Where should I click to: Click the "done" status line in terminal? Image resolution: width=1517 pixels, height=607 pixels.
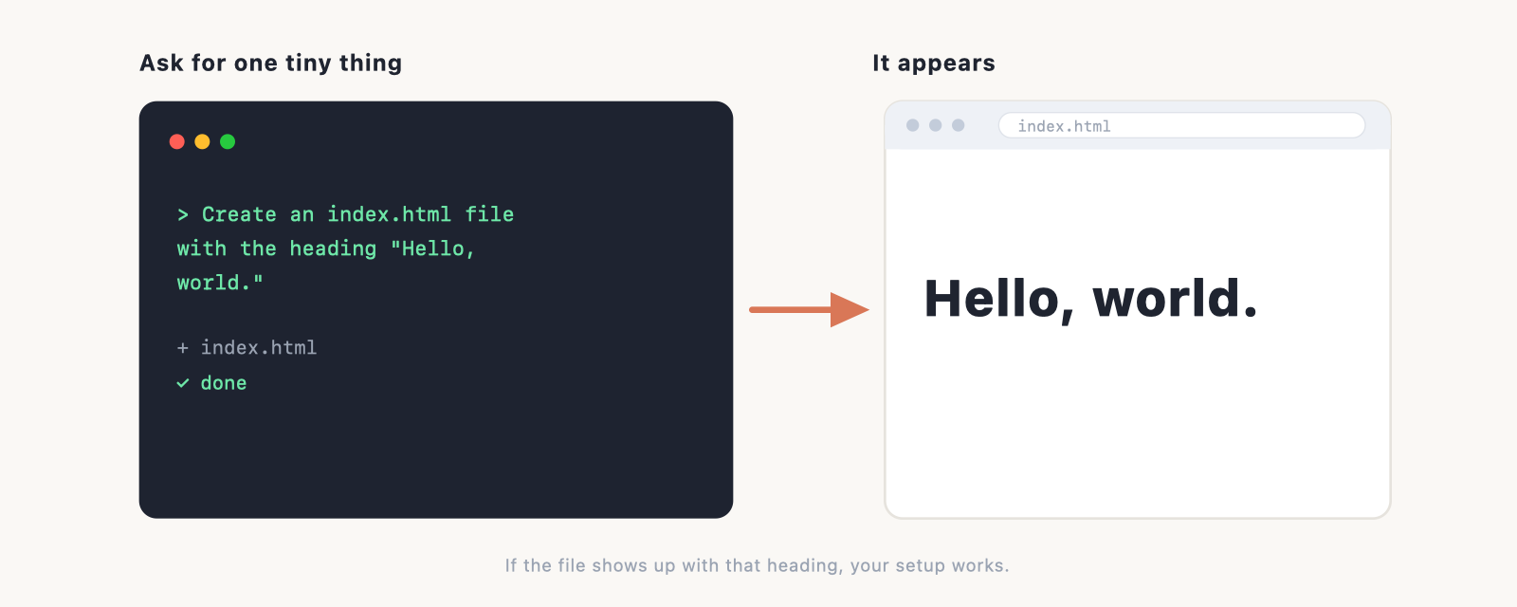pos(211,383)
